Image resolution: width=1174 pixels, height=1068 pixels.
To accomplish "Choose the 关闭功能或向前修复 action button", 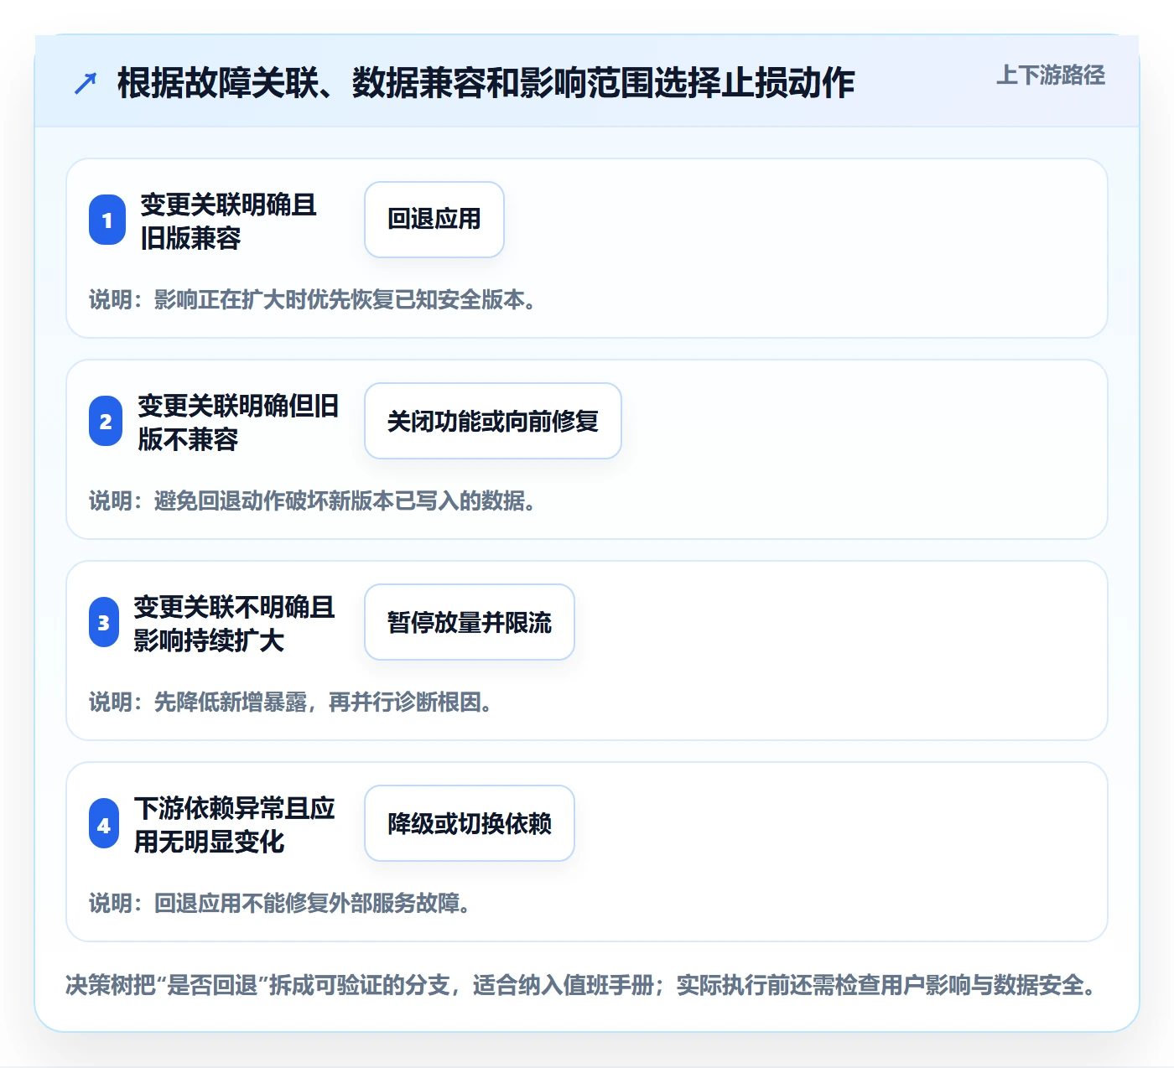I will click(493, 421).
